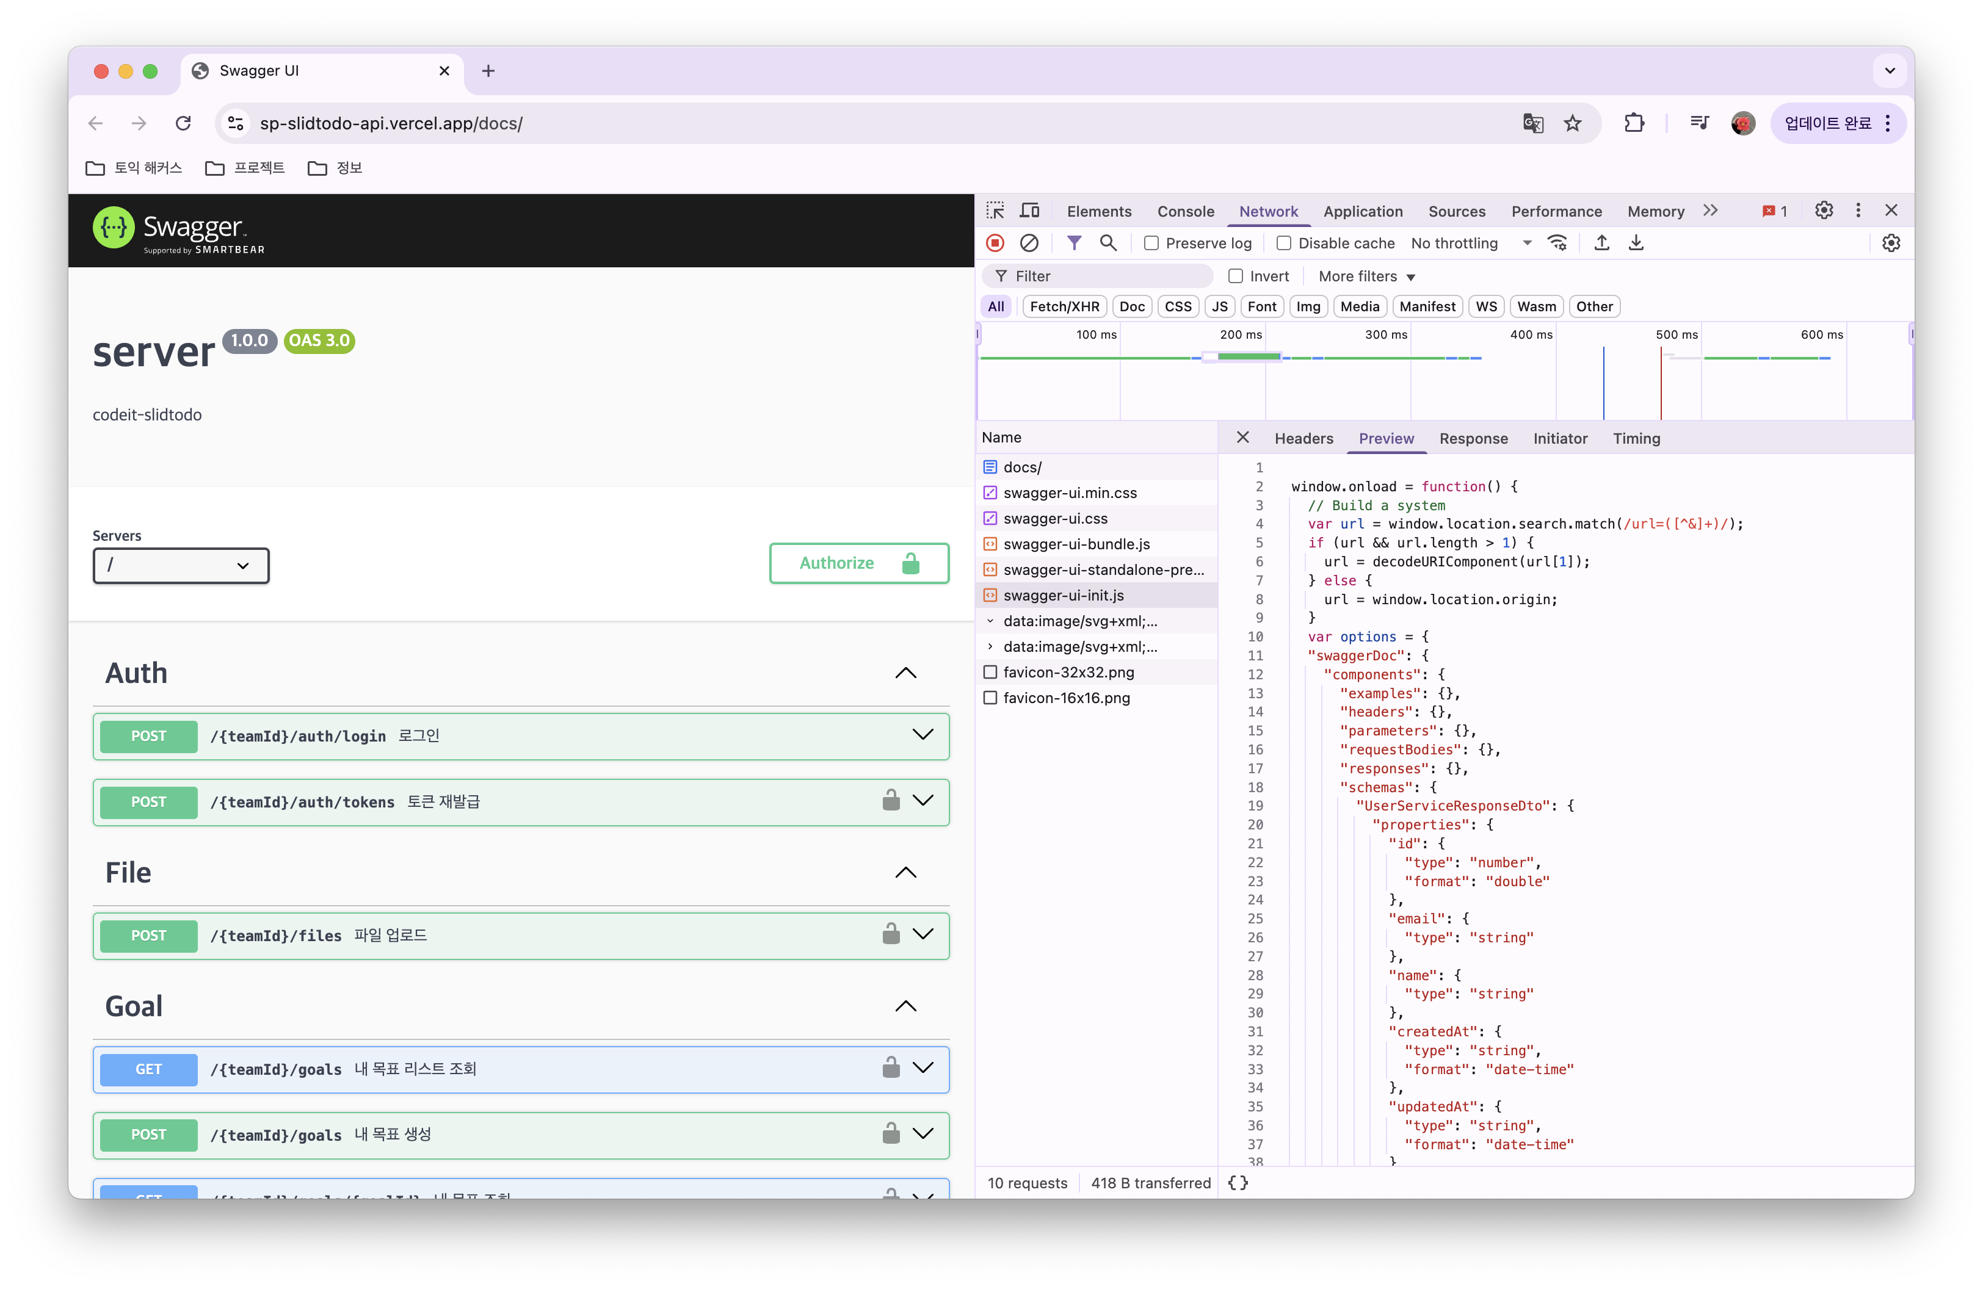Select the Inspect element tool in DevTools
1983x1289 pixels.
(995, 210)
